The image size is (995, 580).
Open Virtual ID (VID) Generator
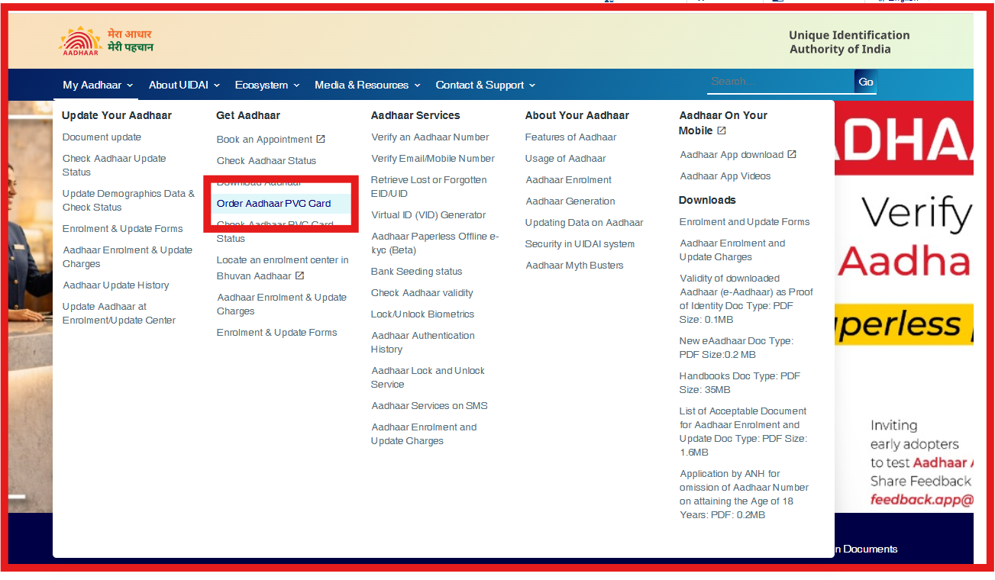click(428, 215)
